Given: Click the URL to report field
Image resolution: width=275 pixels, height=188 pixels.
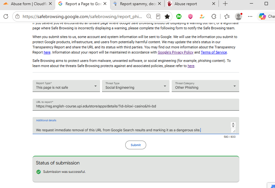Looking at the screenshot, I should point(136,104).
